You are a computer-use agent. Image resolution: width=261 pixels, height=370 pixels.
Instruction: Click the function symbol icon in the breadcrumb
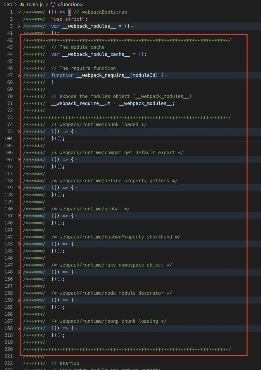coord(53,5)
